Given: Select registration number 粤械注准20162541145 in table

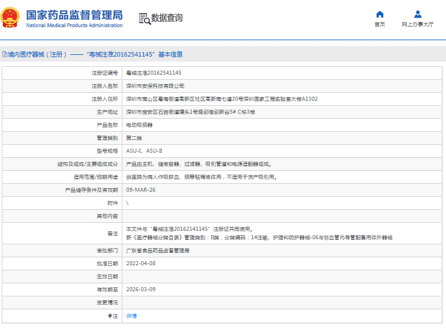Looking at the screenshot, I should coord(154,73).
